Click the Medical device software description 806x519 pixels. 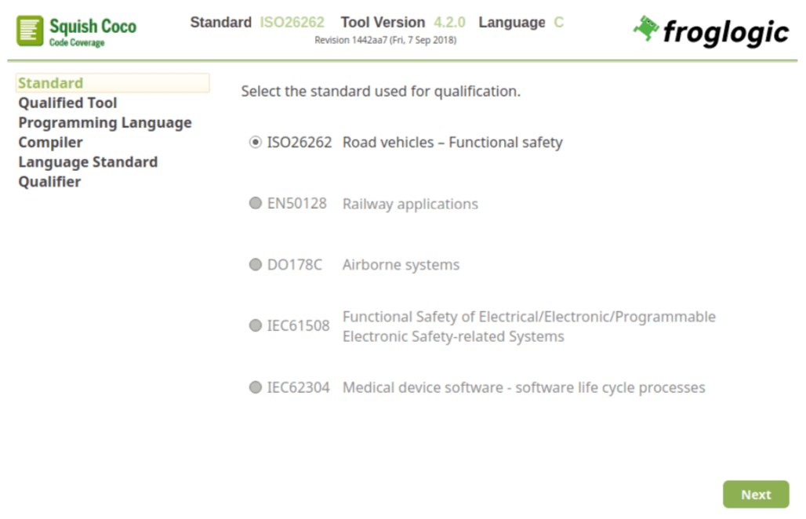point(524,387)
